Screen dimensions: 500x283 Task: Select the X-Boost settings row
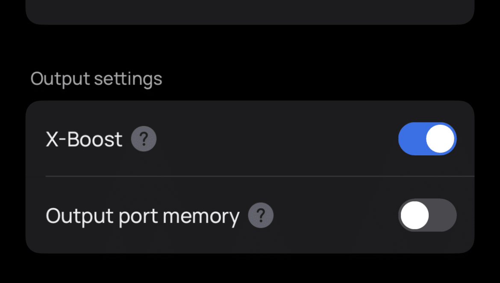(250, 139)
